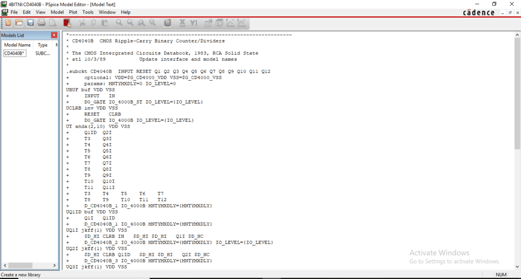Click the Zoom Area magnifier icon
Viewport: 521px width, 279px height.
(x=141, y=22)
